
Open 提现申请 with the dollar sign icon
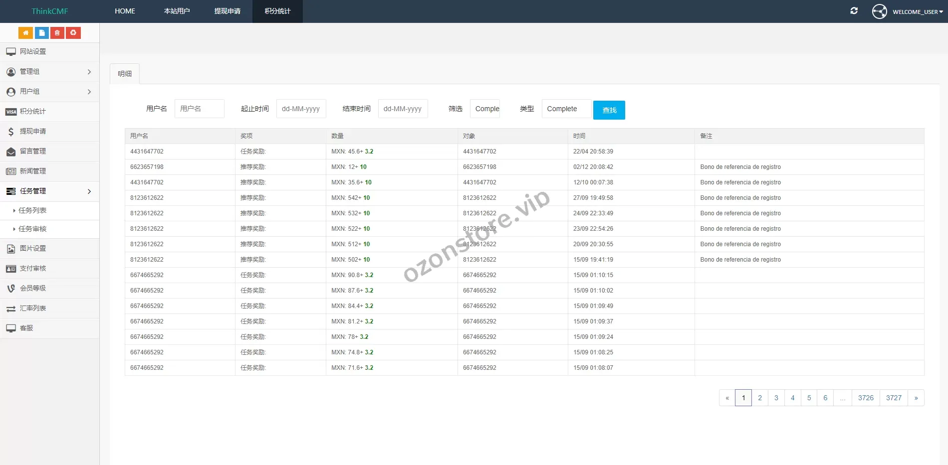coord(33,132)
